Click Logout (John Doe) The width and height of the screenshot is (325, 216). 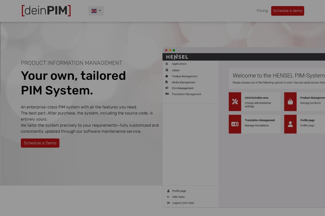[x=183, y=203]
